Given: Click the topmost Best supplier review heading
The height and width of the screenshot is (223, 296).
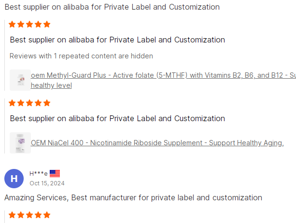Looking at the screenshot, I should tap(112, 7).
